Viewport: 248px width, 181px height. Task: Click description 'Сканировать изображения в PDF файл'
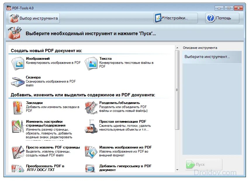(51, 83)
